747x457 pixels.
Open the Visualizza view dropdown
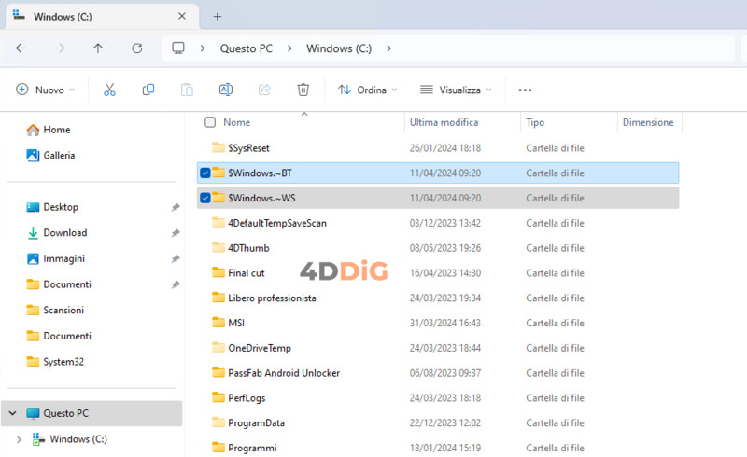point(455,90)
